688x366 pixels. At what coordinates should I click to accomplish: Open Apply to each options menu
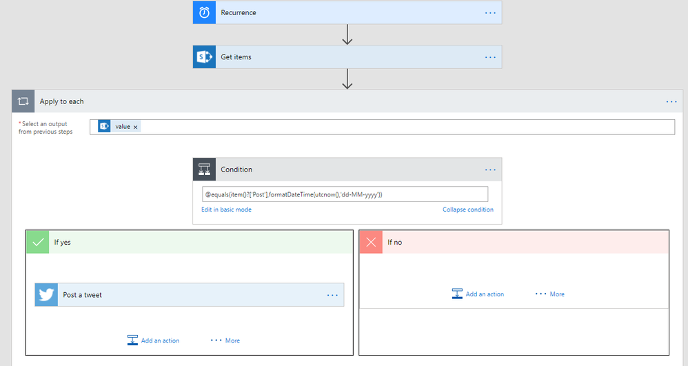tap(671, 101)
